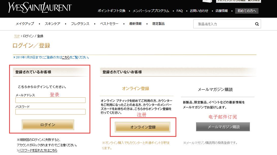
Task: Click the 店舗情報 header link
Action: coord(222,11)
